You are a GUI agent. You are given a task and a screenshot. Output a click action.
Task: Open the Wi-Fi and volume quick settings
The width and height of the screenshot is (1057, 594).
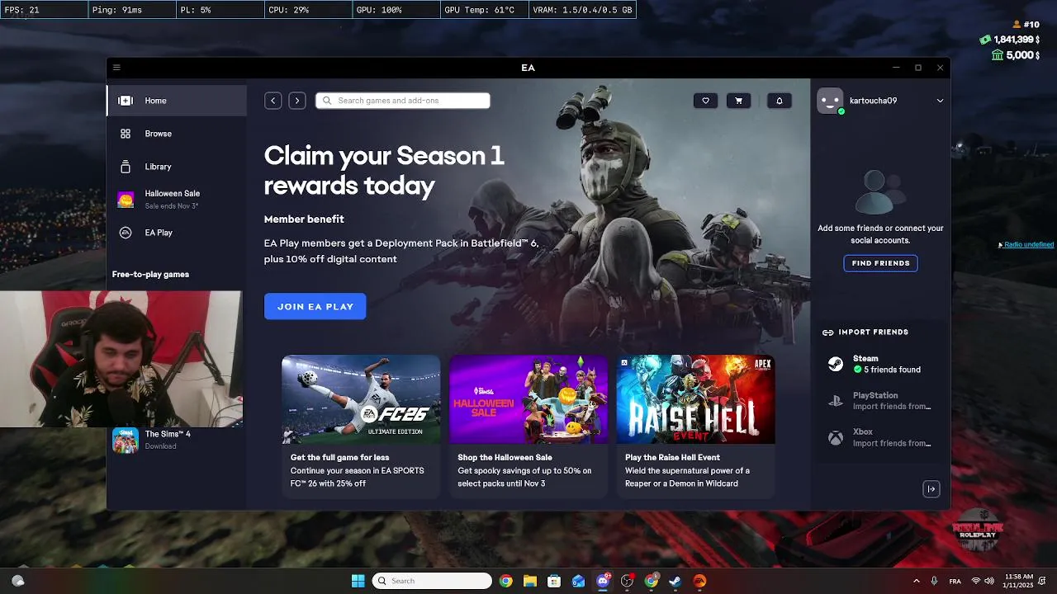(x=983, y=581)
